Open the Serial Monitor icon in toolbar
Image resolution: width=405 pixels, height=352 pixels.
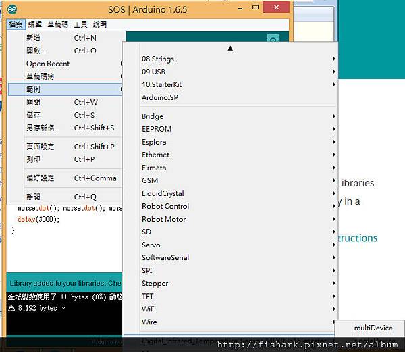[273, 39]
